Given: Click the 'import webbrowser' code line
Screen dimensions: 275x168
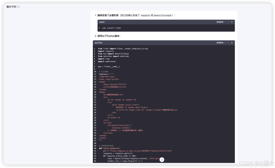Looking at the screenshot, I should click(x=107, y=61).
